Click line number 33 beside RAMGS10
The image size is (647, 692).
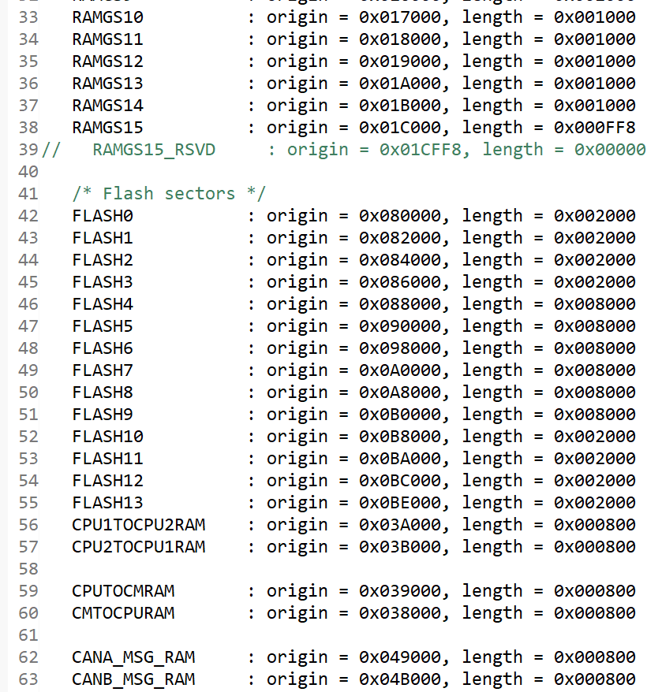point(28,17)
